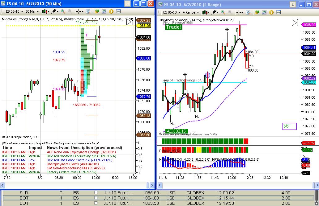Expand crosshair cursor arrow in 4 Range window
Image resolution: width=319 pixels, height=206 pixels.
point(243,13)
